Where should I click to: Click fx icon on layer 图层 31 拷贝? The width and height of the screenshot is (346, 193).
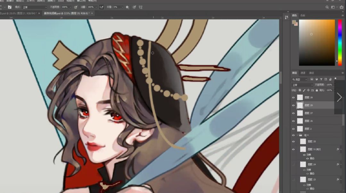click(x=338, y=149)
